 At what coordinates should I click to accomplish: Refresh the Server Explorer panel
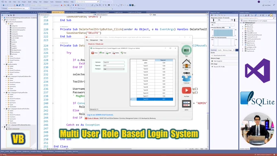[2, 15]
